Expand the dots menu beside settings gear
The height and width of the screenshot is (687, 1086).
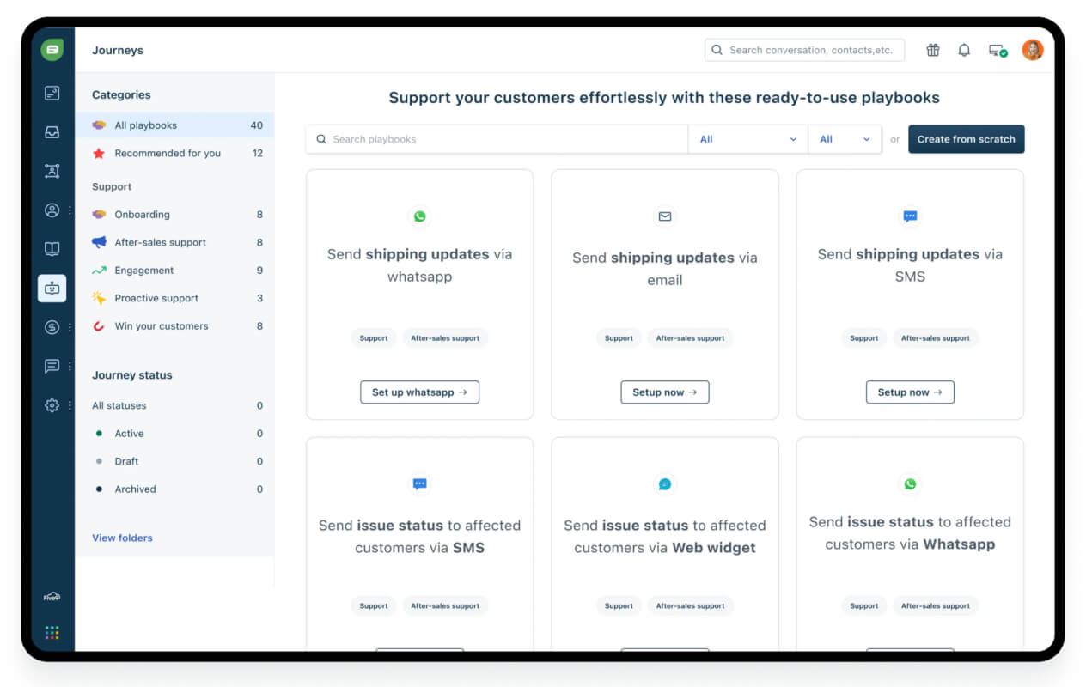(x=70, y=405)
